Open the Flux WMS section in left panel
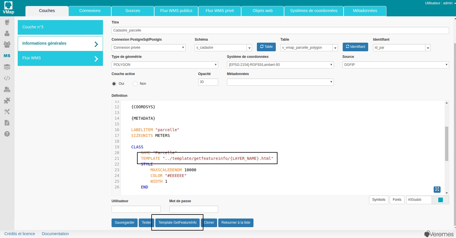This screenshot has width=456, height=238. (x=60, y=58)
